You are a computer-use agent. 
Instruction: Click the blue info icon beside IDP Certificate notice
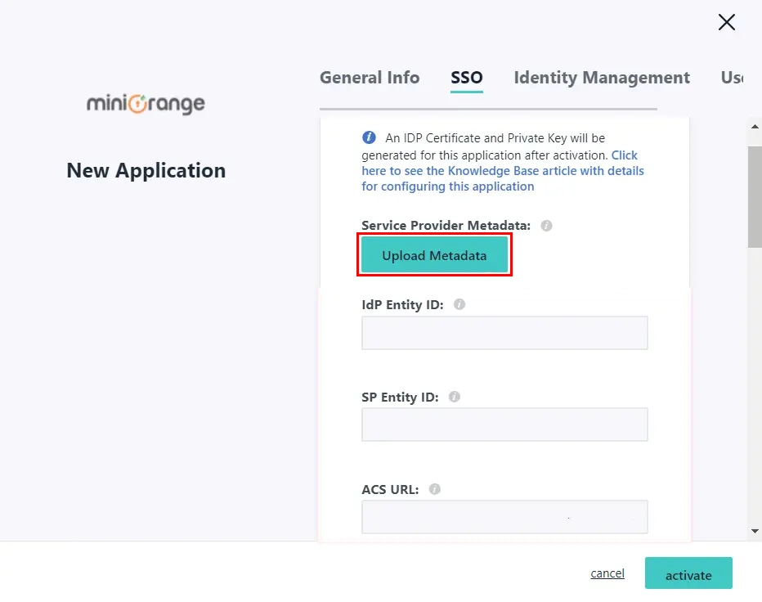pos(369,137)
